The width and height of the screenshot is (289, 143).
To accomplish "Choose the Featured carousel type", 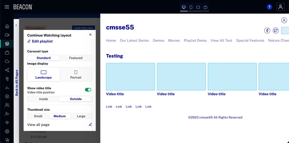I will click(x=76, y=58).
